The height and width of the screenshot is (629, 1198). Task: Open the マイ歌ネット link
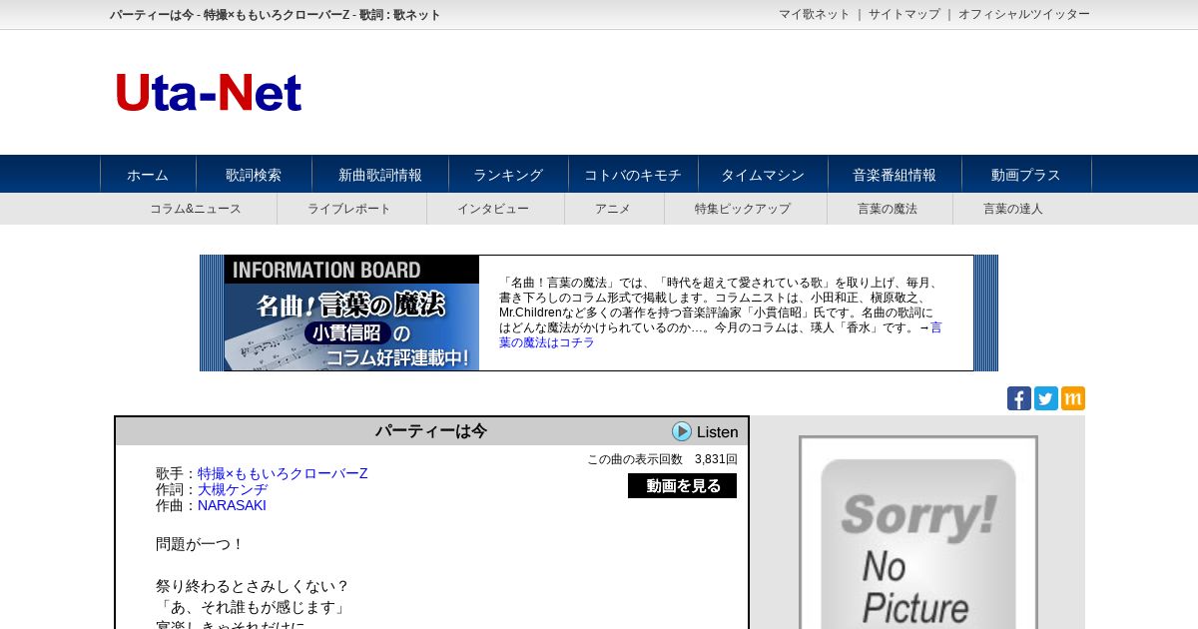[x=815, y=14]
